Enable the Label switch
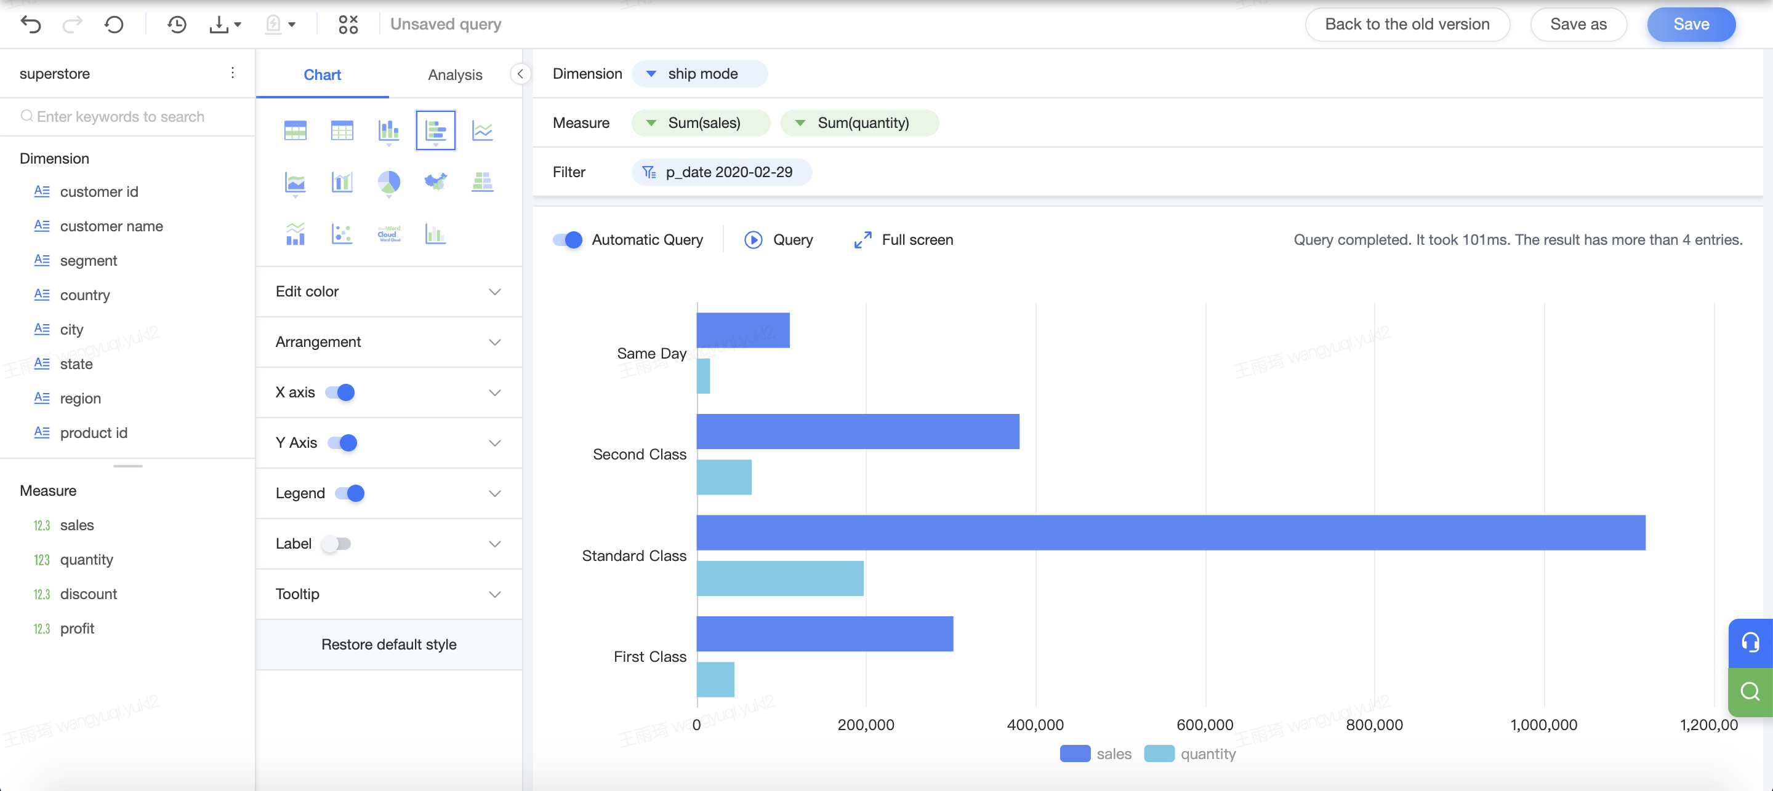1773x791 pixels. [x=336, y=543]
